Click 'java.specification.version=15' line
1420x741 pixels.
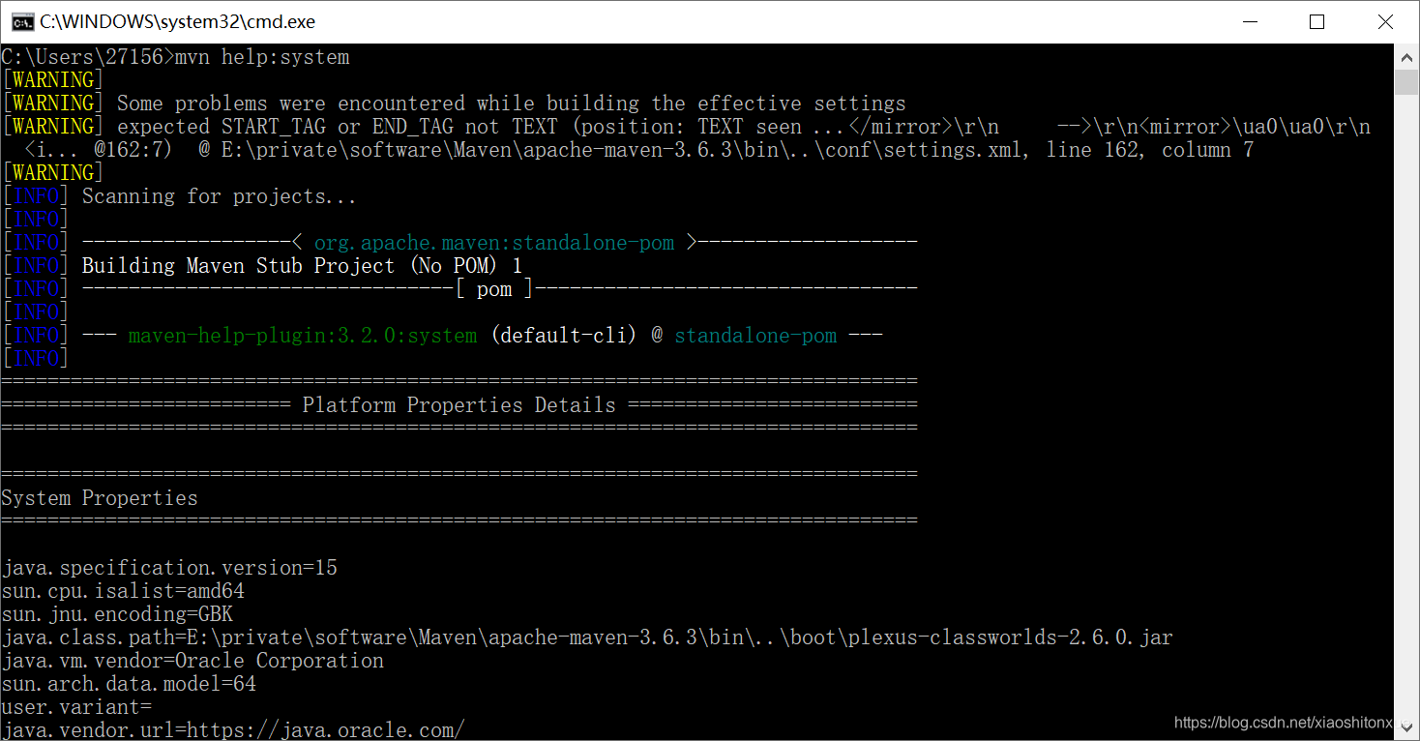pos(169,568)
